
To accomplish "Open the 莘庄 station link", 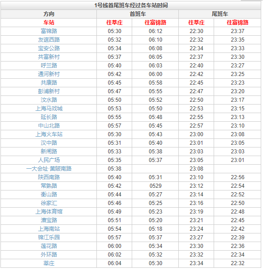I will point(49,263).
